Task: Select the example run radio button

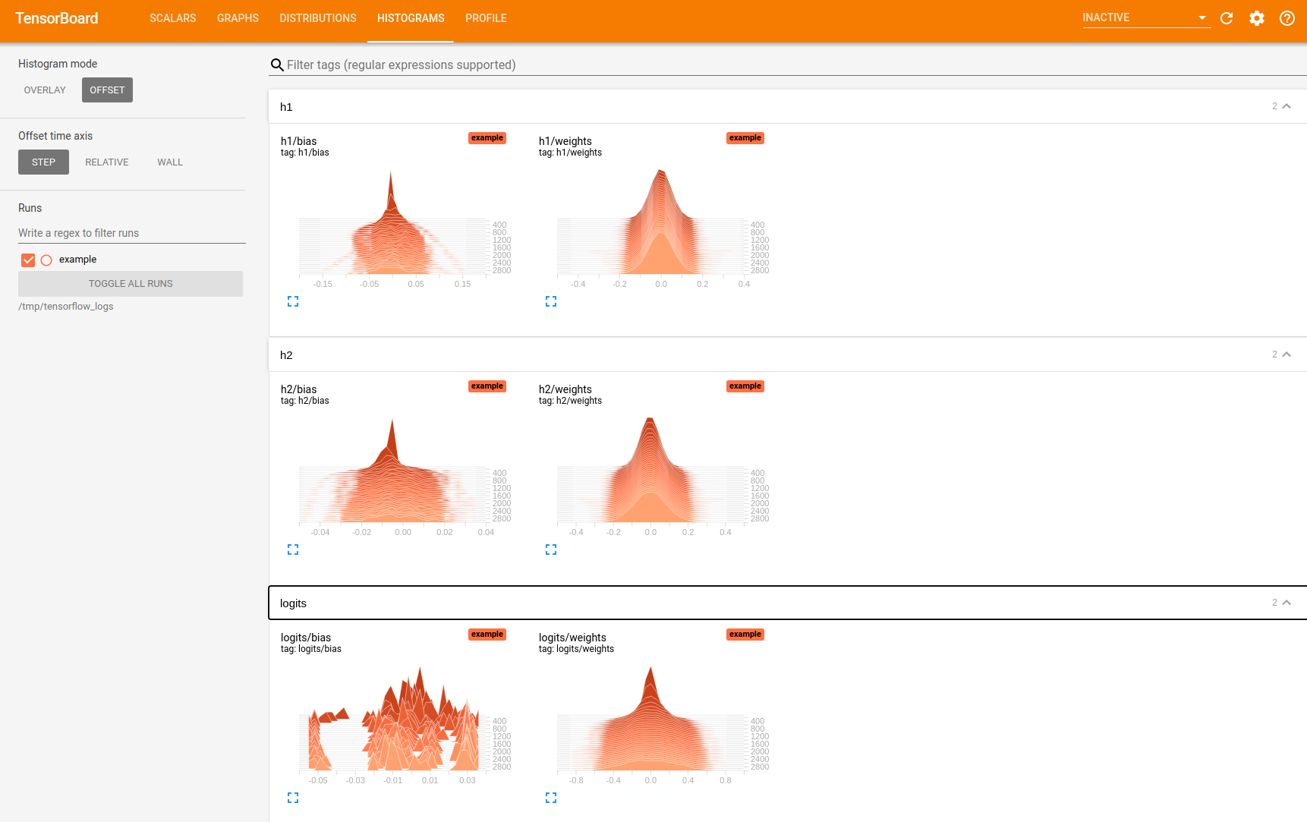Action: click(46, 260)
